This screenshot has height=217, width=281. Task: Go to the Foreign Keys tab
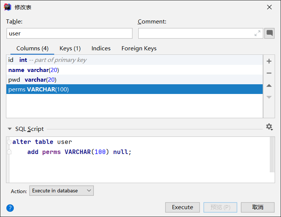point(139,48)
